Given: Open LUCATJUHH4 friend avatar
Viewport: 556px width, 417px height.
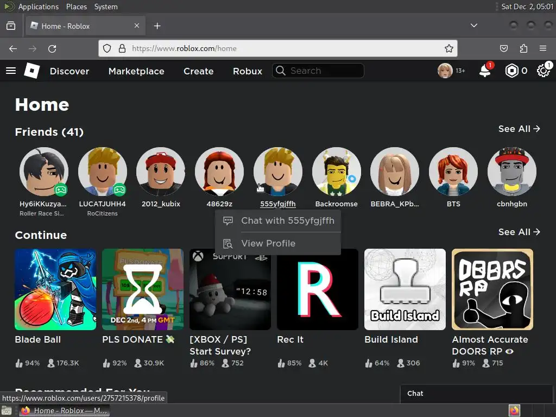Looking at the screenshot, I should point(103,172).
